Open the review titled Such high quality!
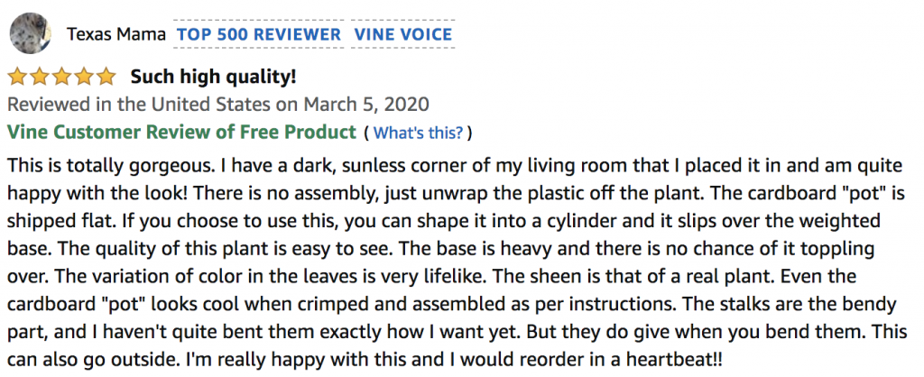The image size is (924, 377). (213, 77)
